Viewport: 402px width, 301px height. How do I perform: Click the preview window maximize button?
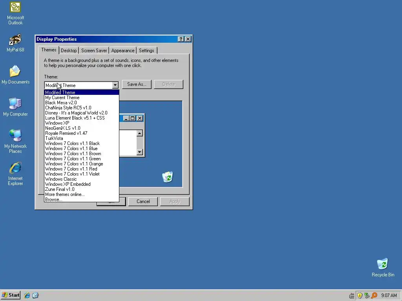click(x=133, y=118)
